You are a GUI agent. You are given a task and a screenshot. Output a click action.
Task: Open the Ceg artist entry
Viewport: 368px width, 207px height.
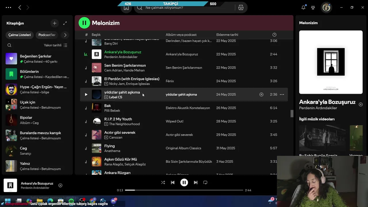coord(37,151)
